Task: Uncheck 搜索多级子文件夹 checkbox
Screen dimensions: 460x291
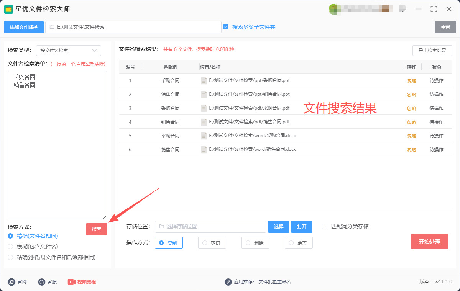Action: [226, 27]
